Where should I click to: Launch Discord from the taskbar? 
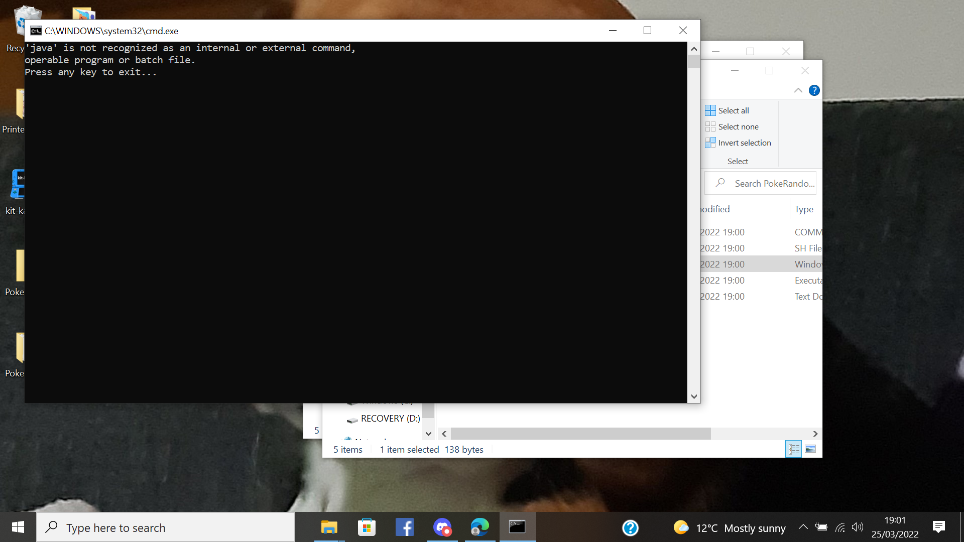pos(442,527)
